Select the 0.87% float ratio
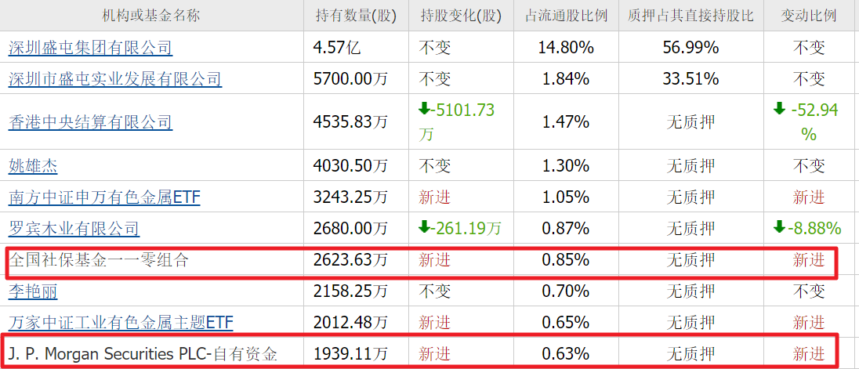The image size is (859, 369). pyautogui.click(x=566, y=228)
